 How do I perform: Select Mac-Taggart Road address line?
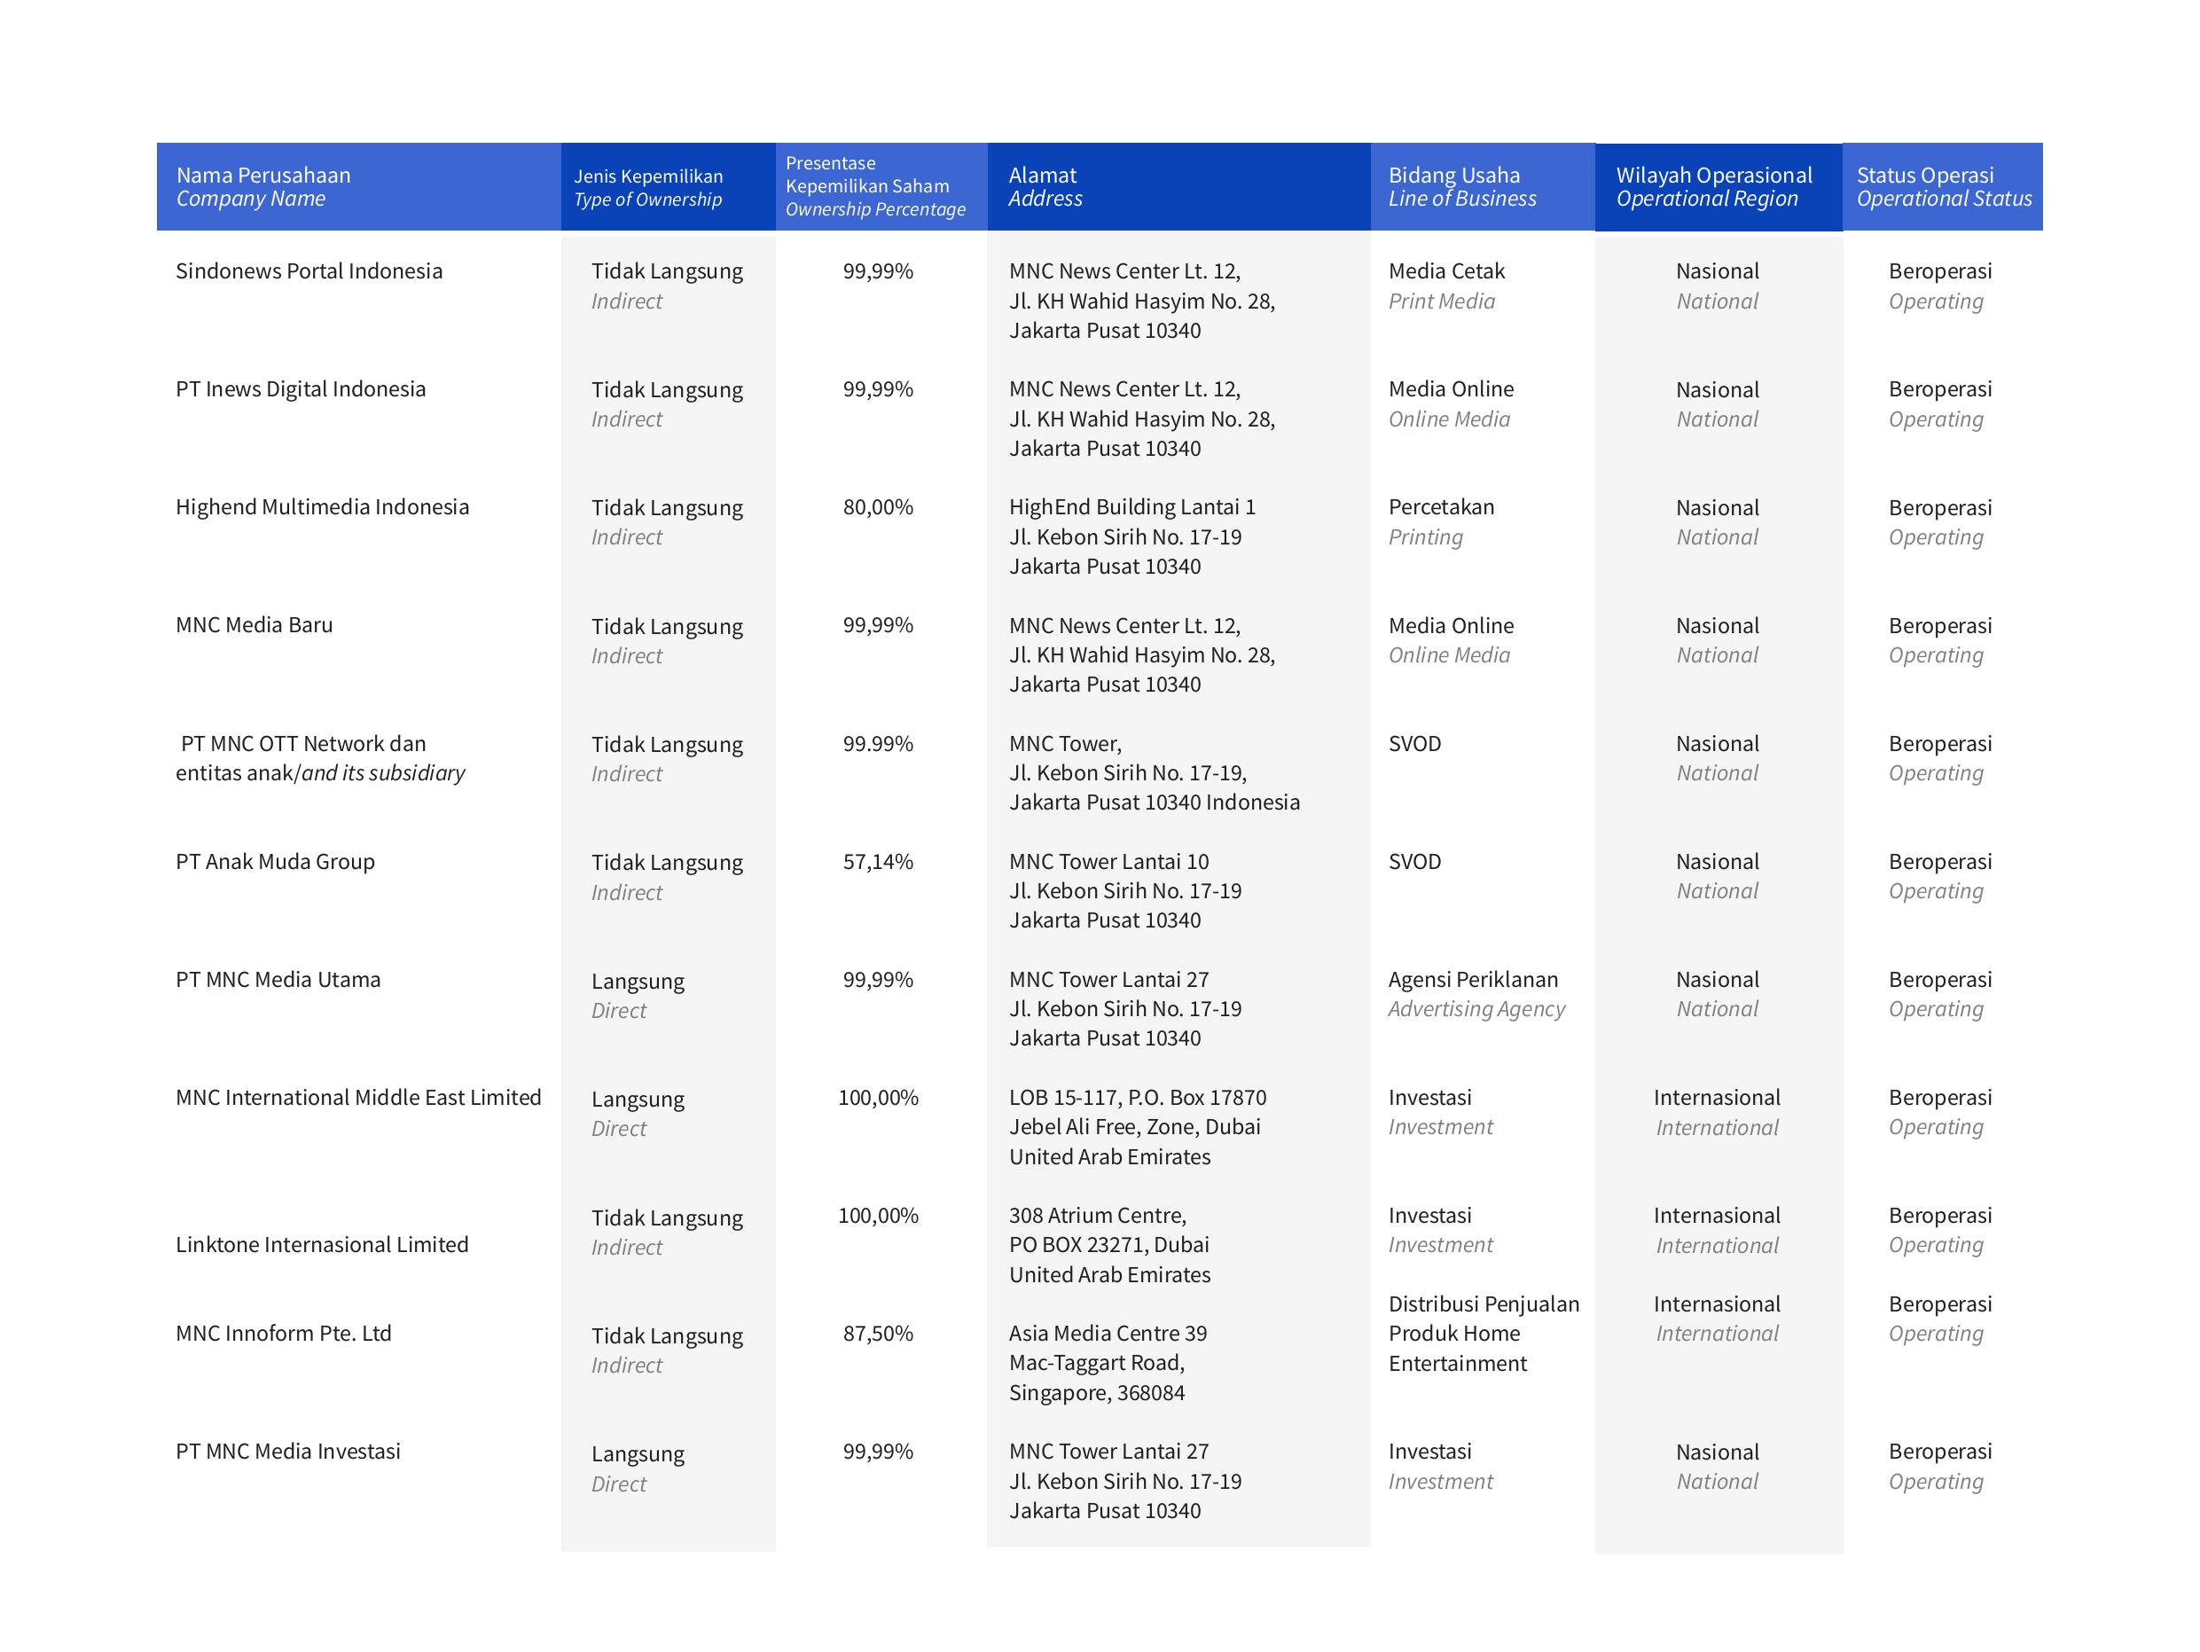(1097, 1364)
